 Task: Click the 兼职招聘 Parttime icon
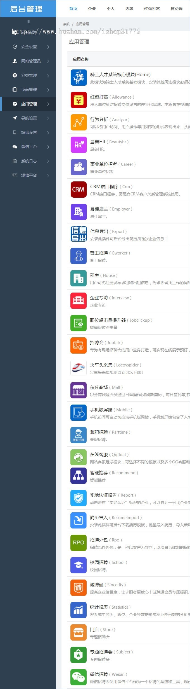pos(79,435)
